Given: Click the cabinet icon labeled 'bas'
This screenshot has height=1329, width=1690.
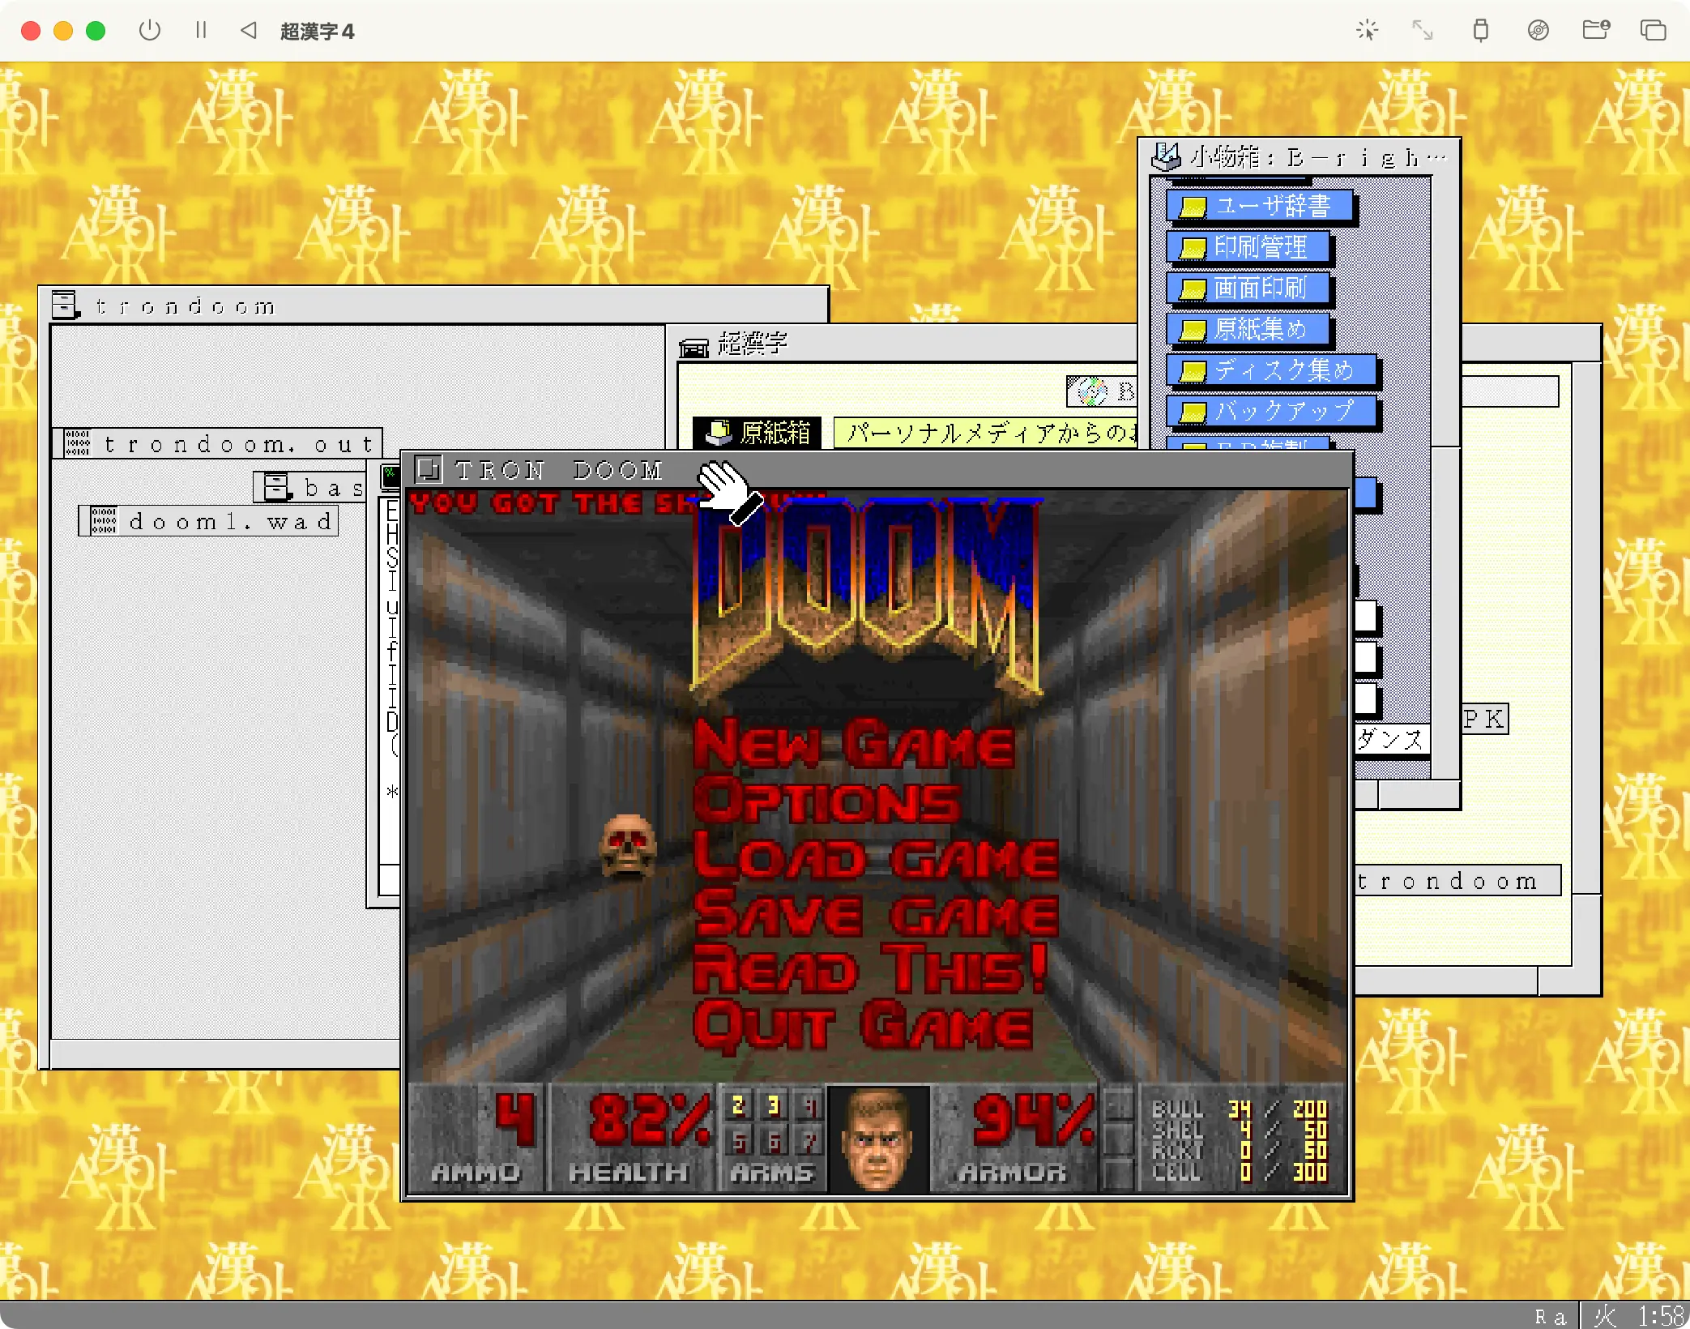Looking at the screenshot, I should 276,487.
